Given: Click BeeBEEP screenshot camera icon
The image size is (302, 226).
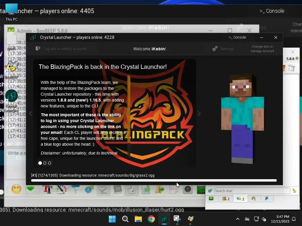Looking at the screenshot, I should coord(188,190).
